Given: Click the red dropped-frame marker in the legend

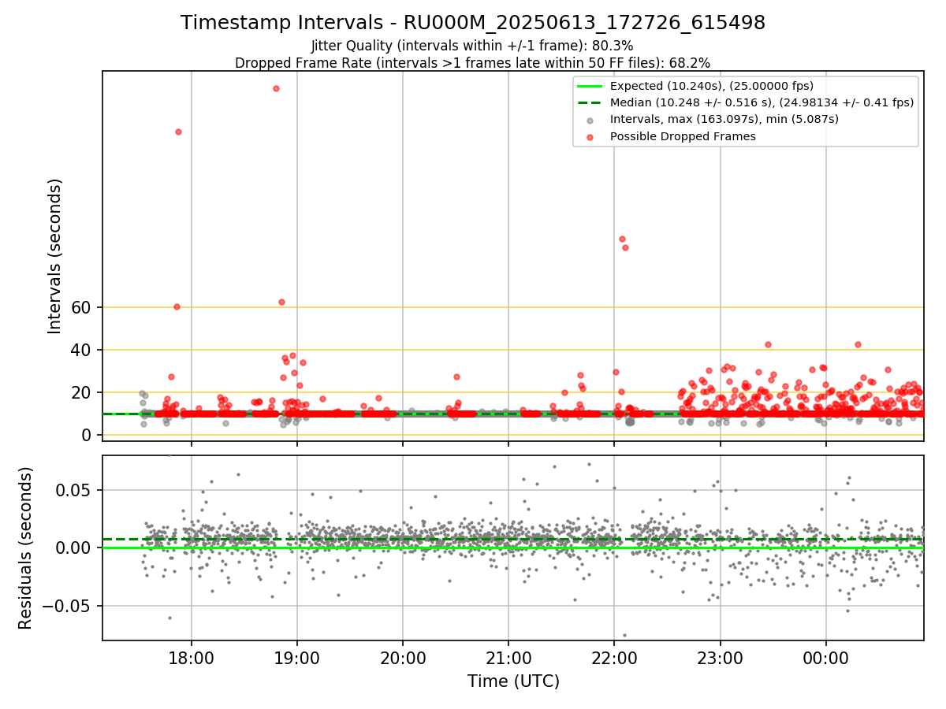Looking at the screenshot, I should 590,137.
